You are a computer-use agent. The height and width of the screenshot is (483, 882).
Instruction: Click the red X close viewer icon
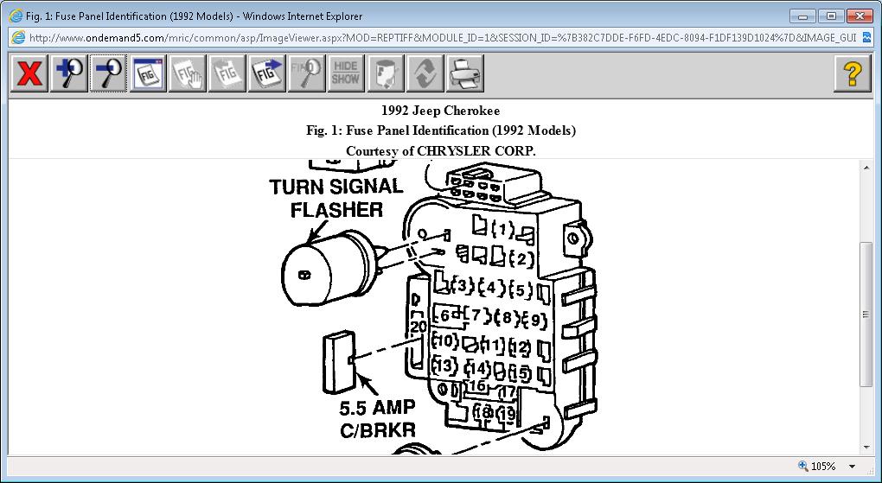pyautogui.click(x=29, y=73)
